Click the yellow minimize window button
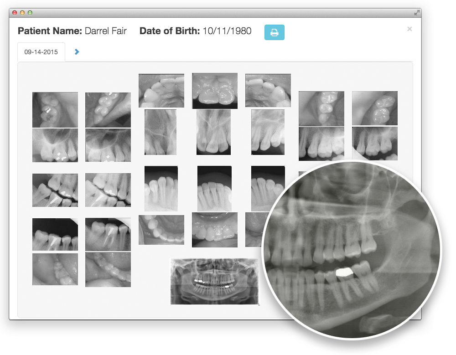456x355 pixels. click(22, 12)
